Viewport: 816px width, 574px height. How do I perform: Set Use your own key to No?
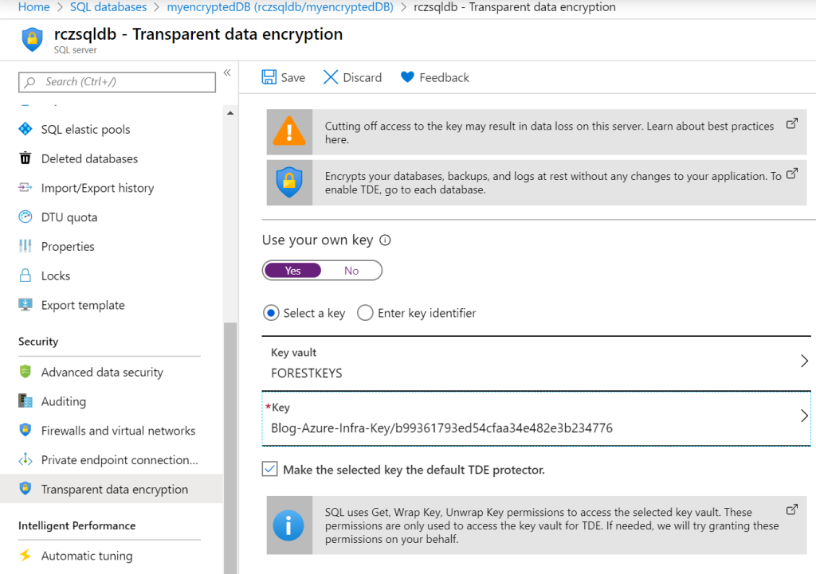click(x=351, y=271)
